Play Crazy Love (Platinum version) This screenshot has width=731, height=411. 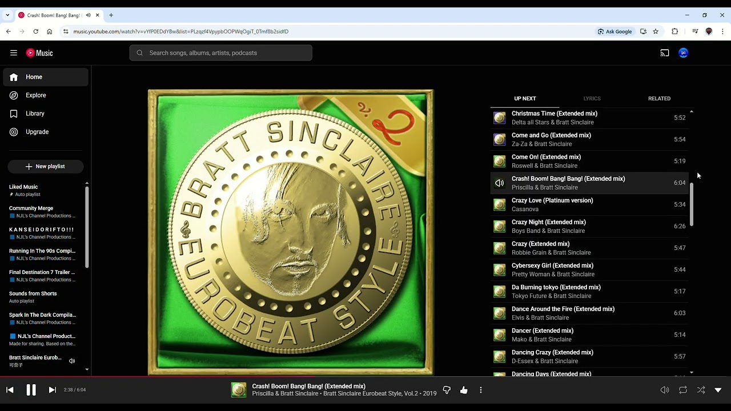[589, 204]
